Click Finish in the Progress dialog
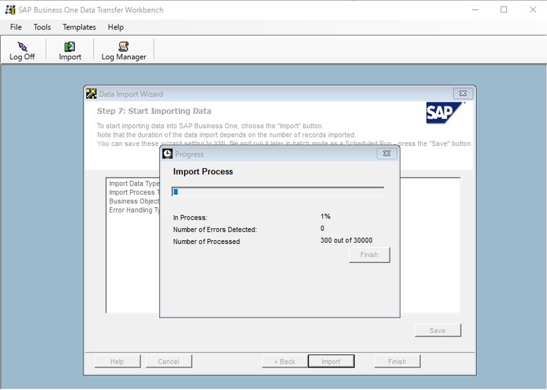This screenshot has height=390, width=547. (x=369, y=255)
